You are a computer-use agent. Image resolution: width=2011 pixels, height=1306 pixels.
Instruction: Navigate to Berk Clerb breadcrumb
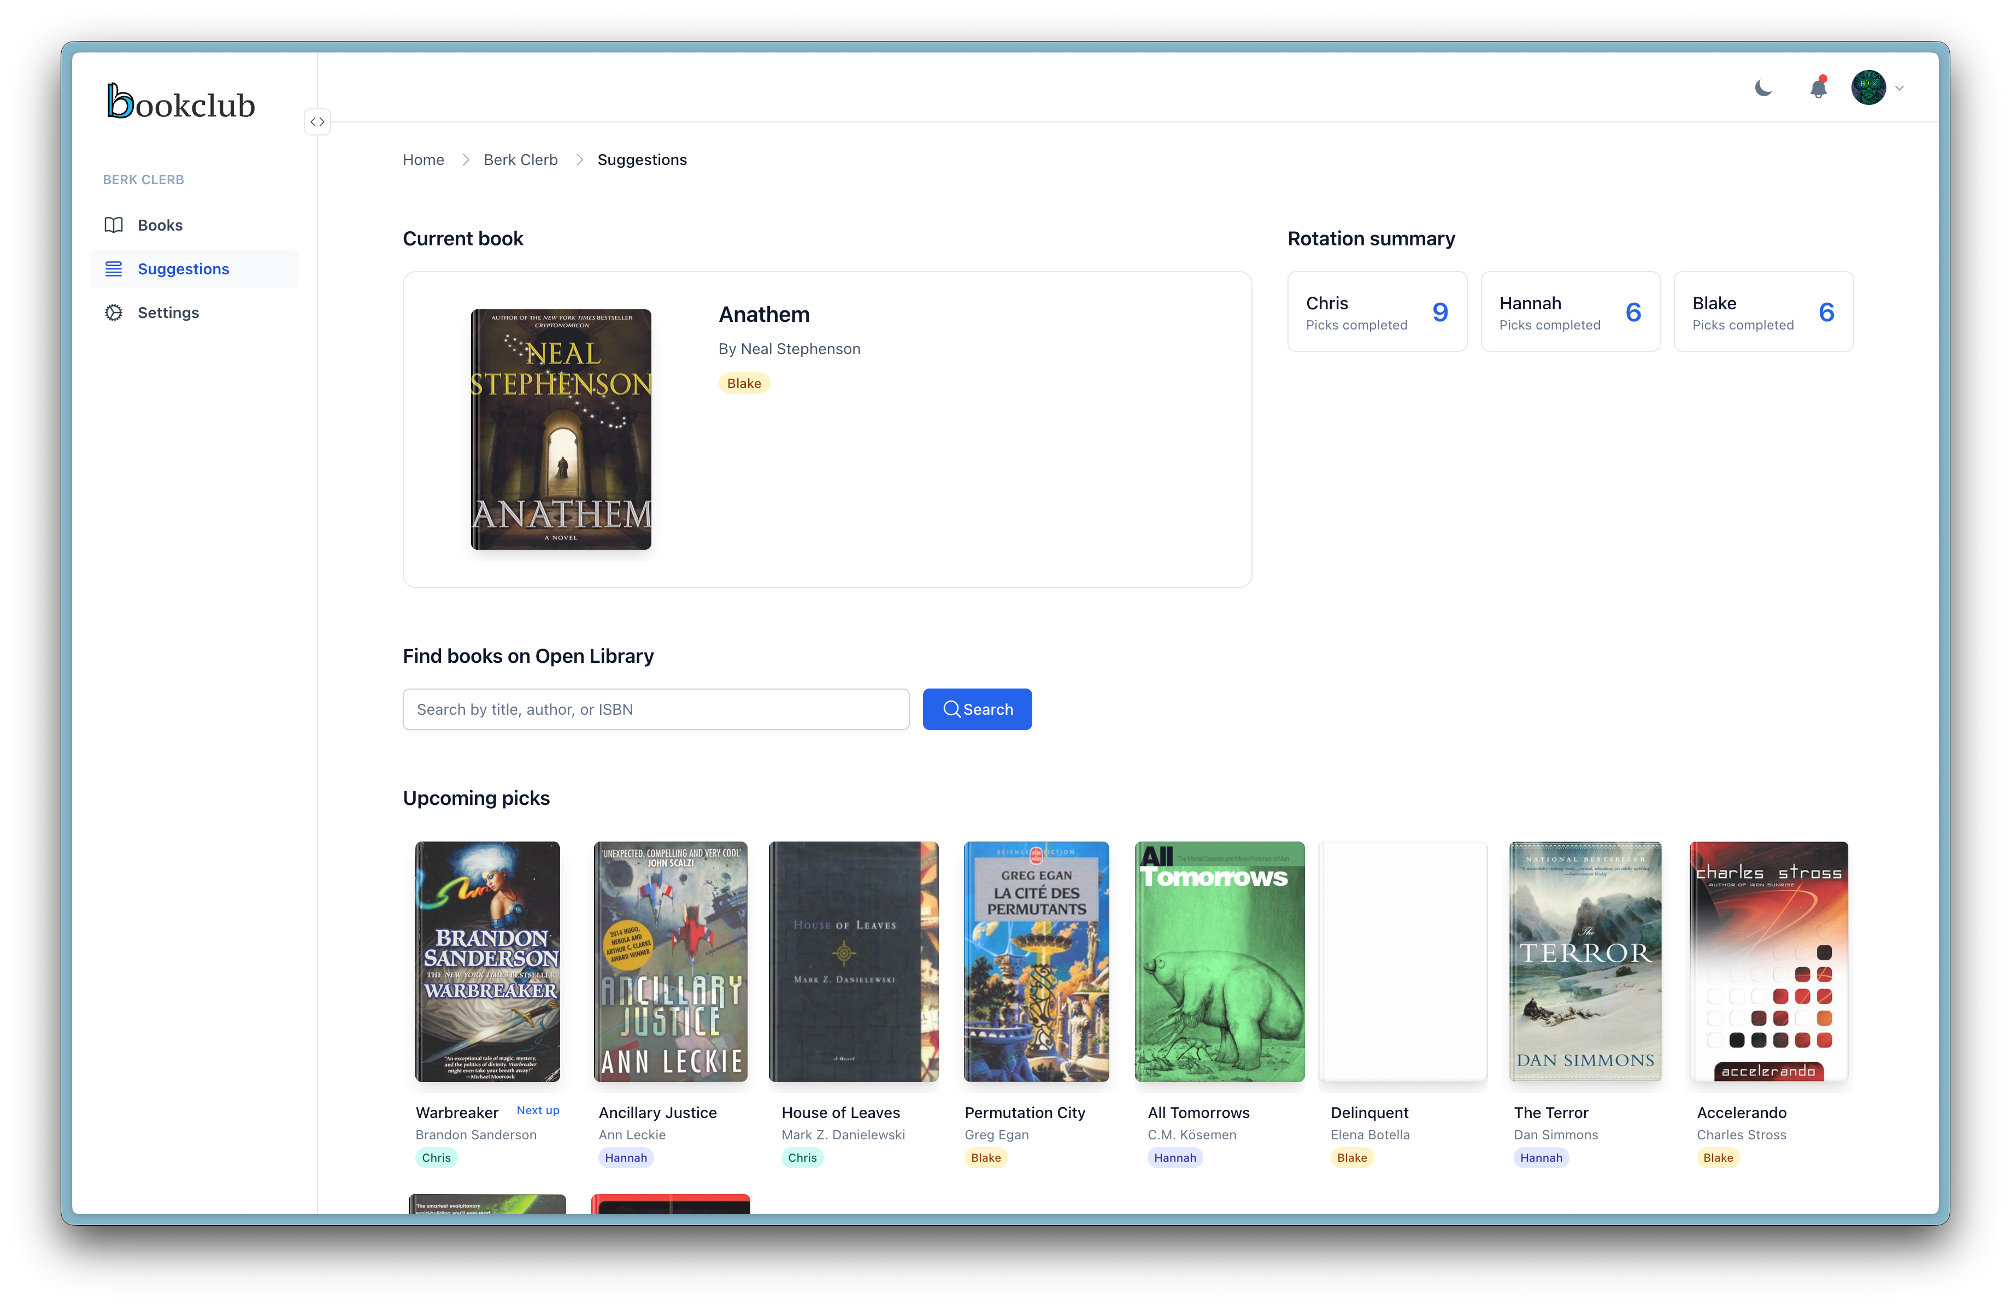[x=520, y=160]
